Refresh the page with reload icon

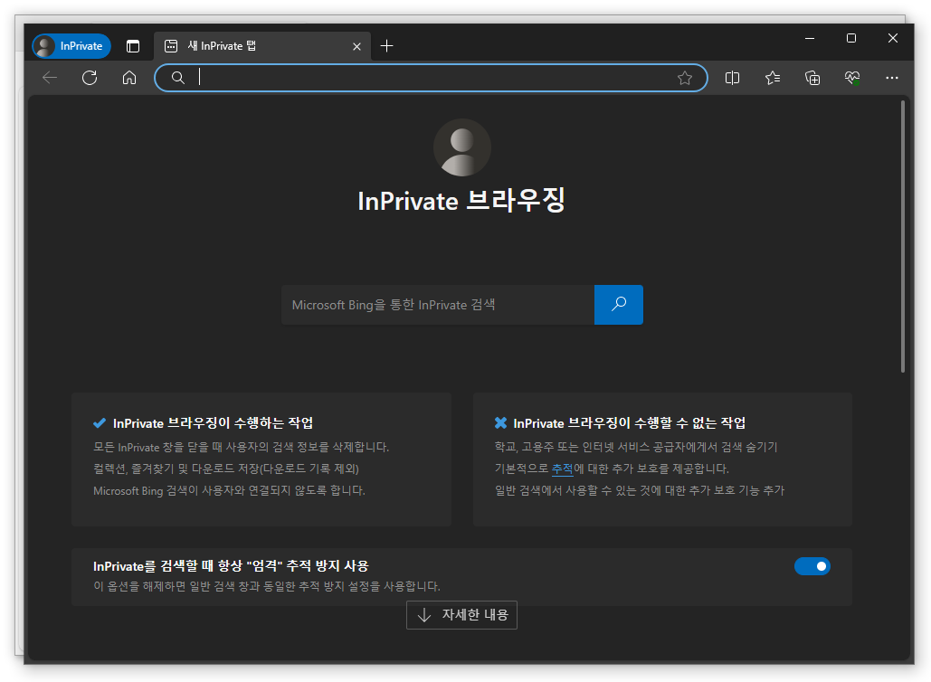tap(90, 78)
